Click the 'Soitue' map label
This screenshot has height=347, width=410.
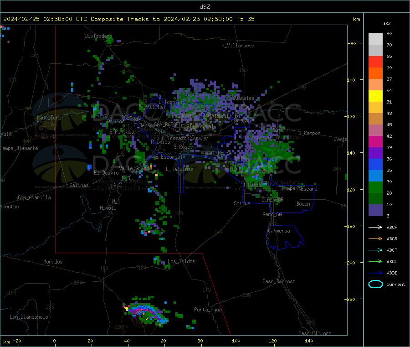click(x=242, y=203)
